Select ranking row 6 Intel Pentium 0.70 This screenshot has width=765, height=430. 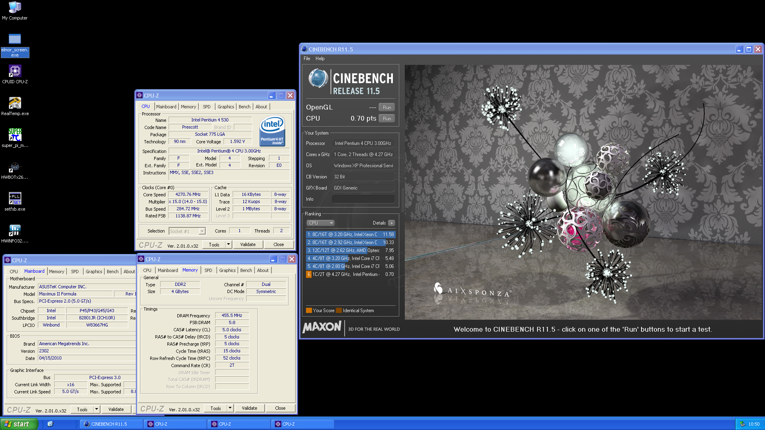tap(351, 274)
